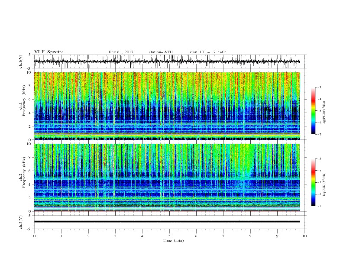Click the ch.2 "Frequency (kHz)" axis label

(24, 173)
